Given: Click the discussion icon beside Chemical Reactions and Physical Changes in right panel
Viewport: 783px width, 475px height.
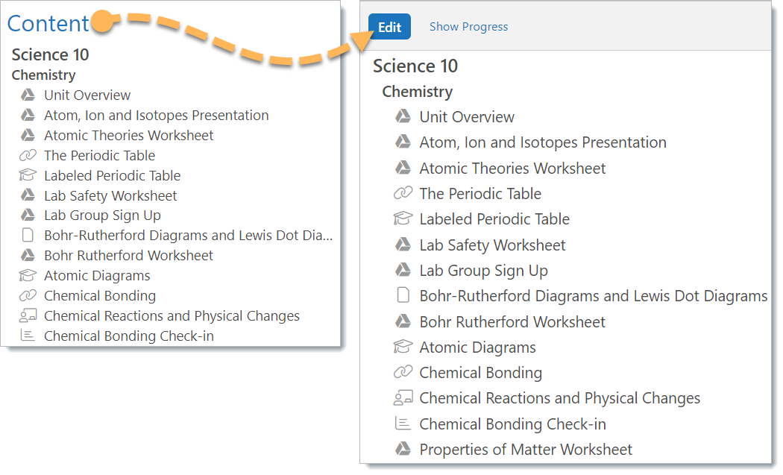Looking at the screenshot, I should pos(403,397).
